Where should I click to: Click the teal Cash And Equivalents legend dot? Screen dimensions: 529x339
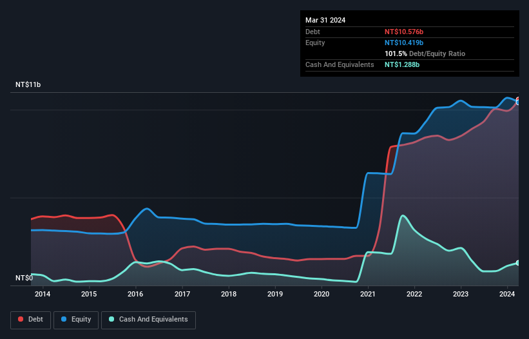click(111, 319)
